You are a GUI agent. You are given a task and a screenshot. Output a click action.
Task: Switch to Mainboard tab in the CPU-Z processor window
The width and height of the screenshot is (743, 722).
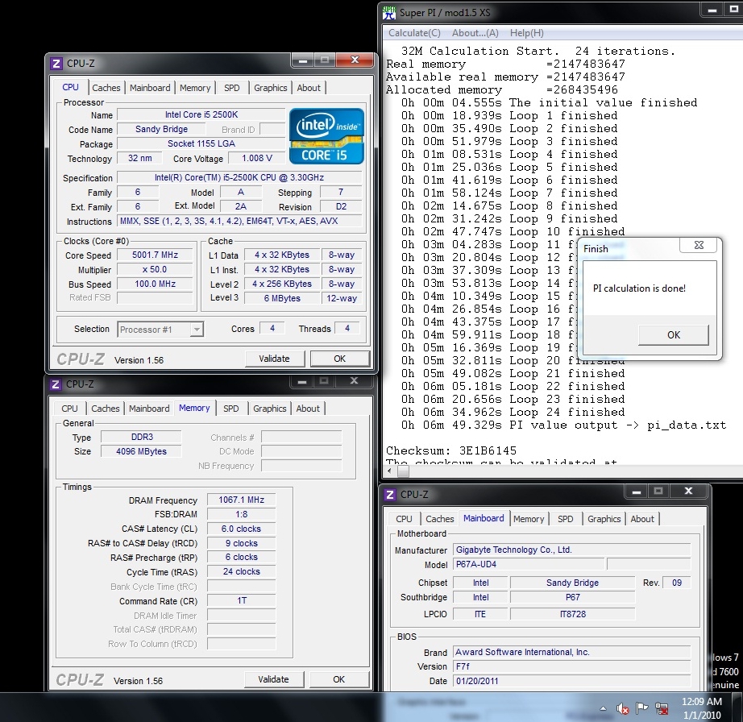point(150,88)
